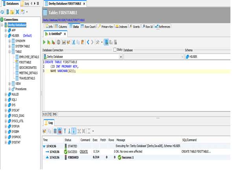Screen dimensions: 232x172
Task: Toggle the highlighted blue info log detail button
Action: pyautogui.click(x=74, y=131)
